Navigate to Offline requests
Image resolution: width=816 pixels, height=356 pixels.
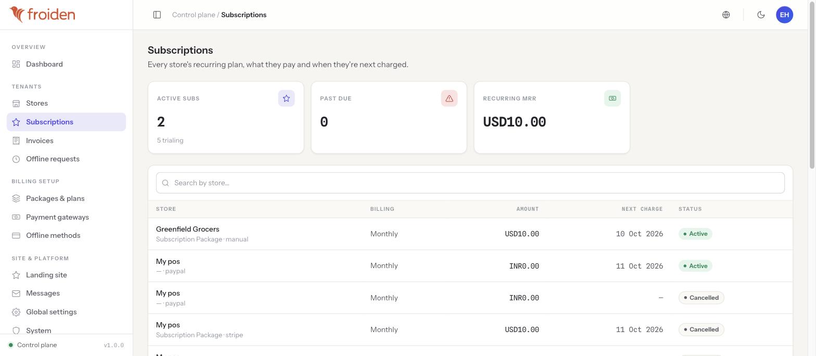[x=66, y=159]
